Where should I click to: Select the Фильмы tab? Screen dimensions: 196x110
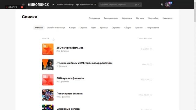[39, 28]
